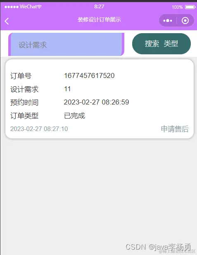
Task: Tap the 已完成 order status value
Action: [x=74, y=116]
